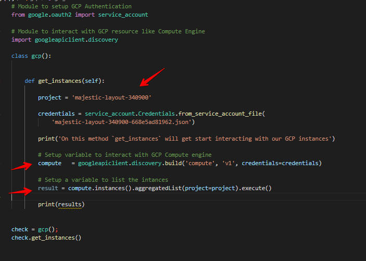Click the "from_service_account_file" method name

click(x=220, y=114)
